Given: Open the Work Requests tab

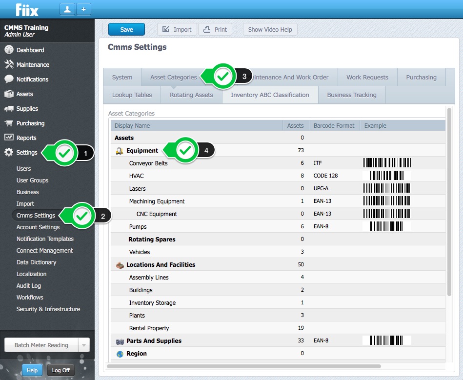Looking at the screenshot, I should (x=367, y=78).
